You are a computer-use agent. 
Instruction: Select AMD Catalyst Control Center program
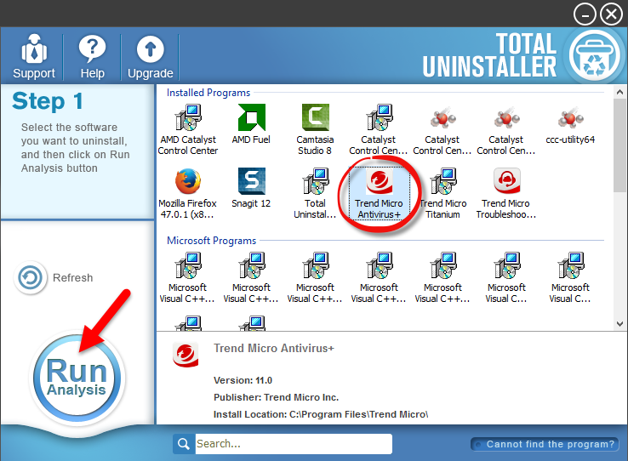[188, 129]
